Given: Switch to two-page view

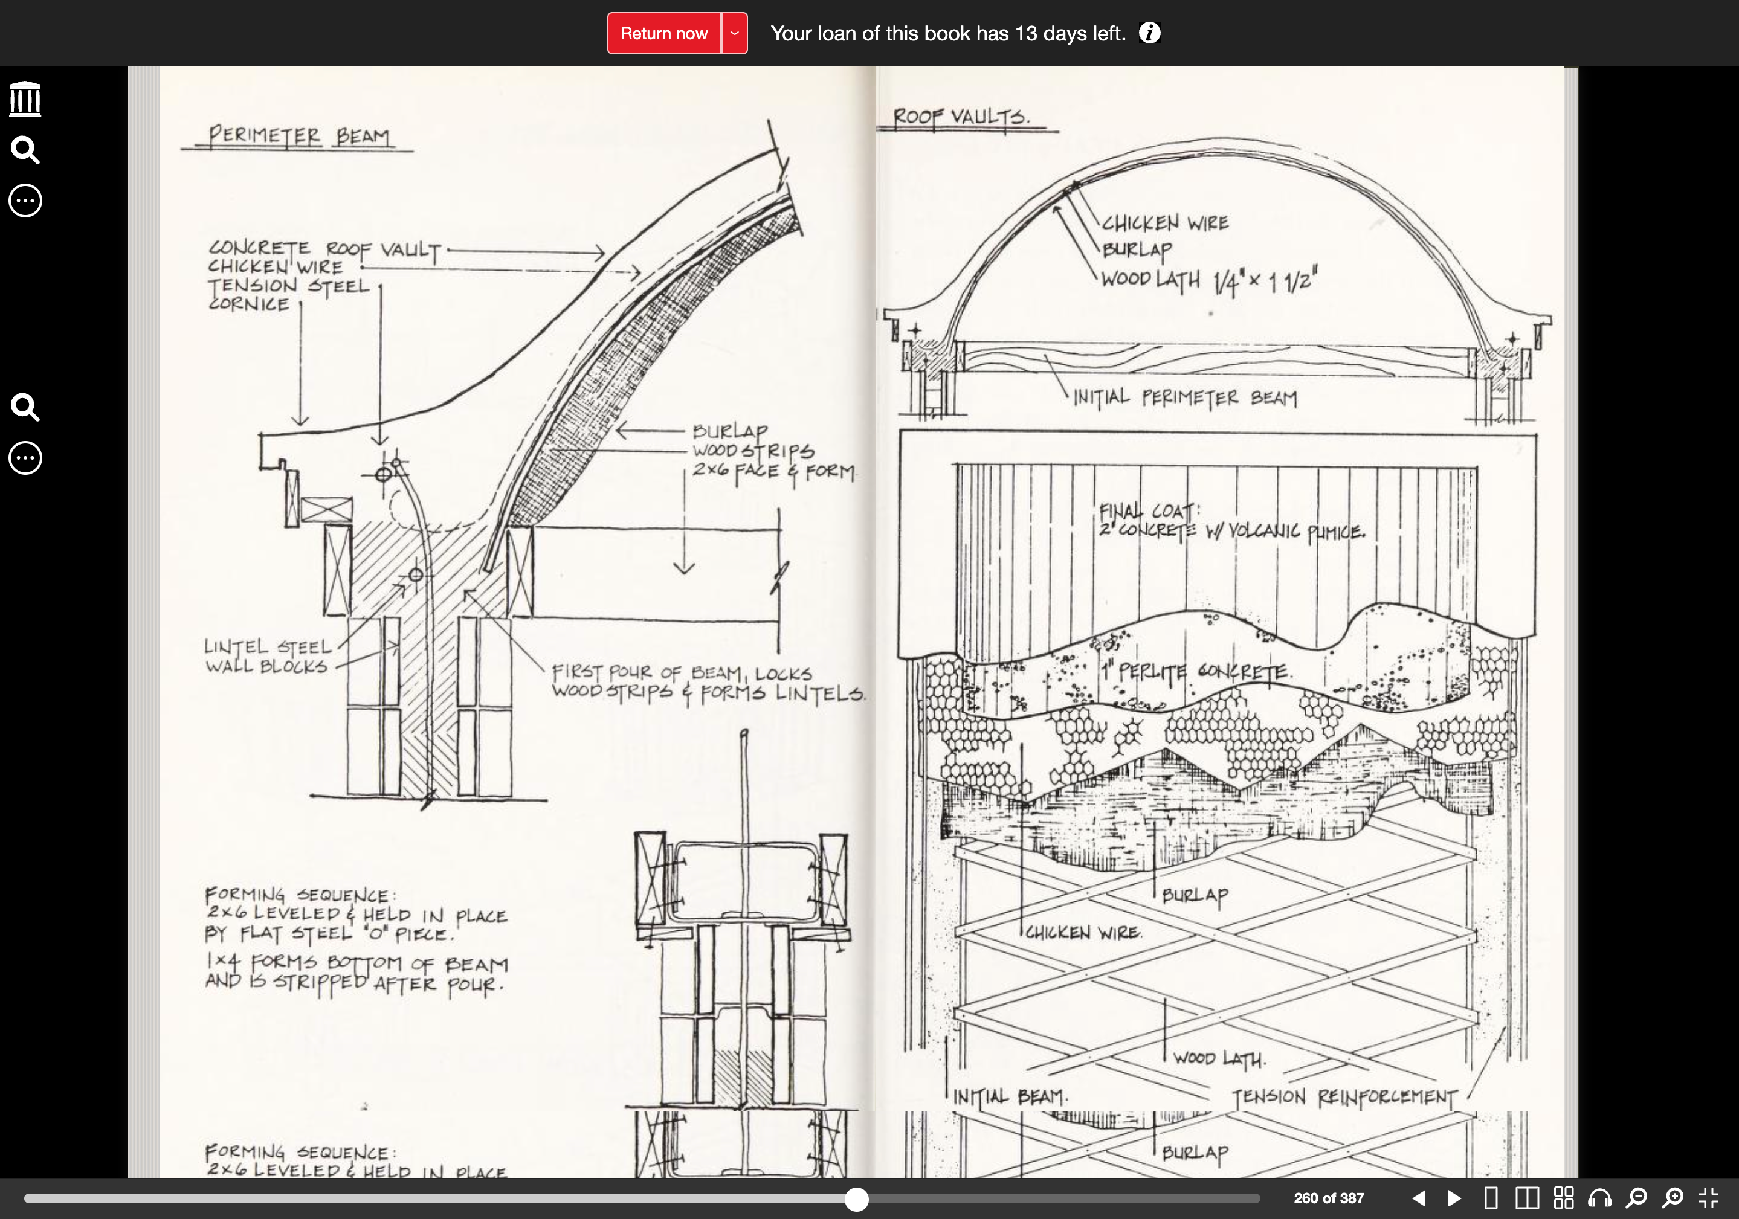Looking at the screenshot, I should [1527, 1198].
